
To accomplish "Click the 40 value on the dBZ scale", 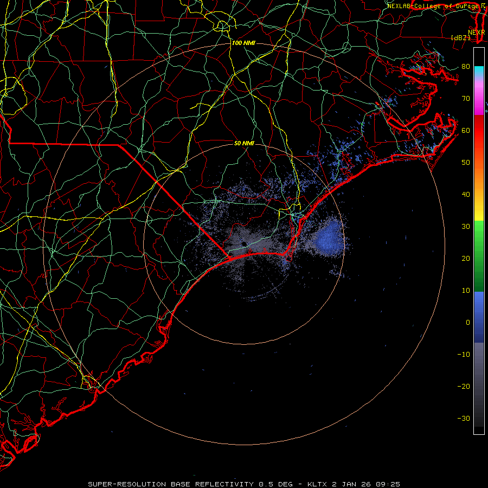I will click(466, 195).
